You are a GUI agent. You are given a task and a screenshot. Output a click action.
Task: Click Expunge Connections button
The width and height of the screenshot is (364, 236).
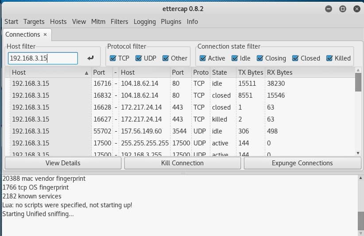click(x=302, y=163)
